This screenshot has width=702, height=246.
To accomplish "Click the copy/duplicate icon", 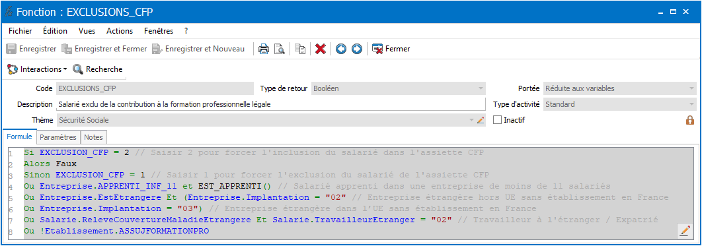I will point(300,49).
